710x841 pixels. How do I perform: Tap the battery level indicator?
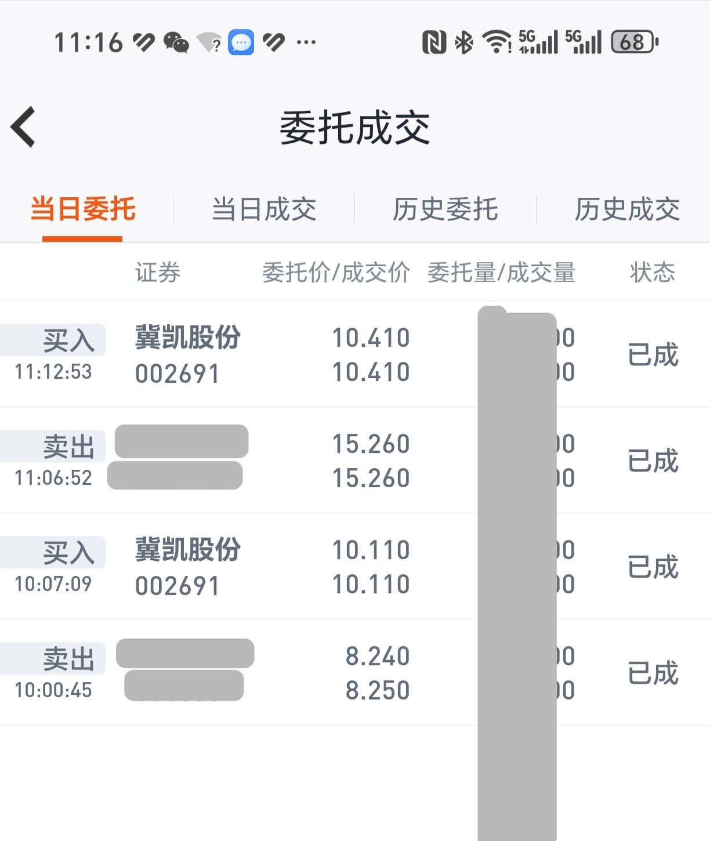tap(634, 42)
